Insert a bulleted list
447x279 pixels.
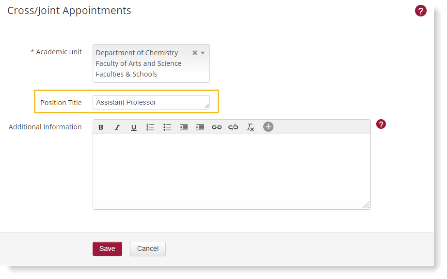167,127
